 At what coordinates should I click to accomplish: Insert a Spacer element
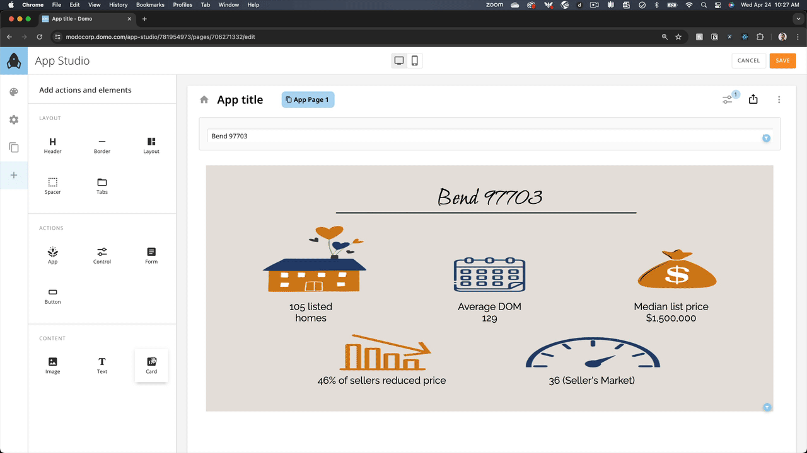click(52, 186)
